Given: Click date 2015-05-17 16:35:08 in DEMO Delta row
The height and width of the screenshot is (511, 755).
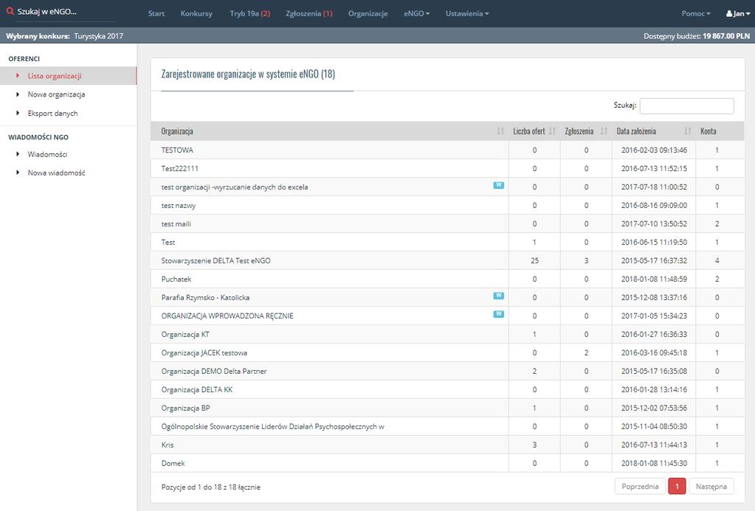Looking at the screenshot, I should click(x=654, y=371).
